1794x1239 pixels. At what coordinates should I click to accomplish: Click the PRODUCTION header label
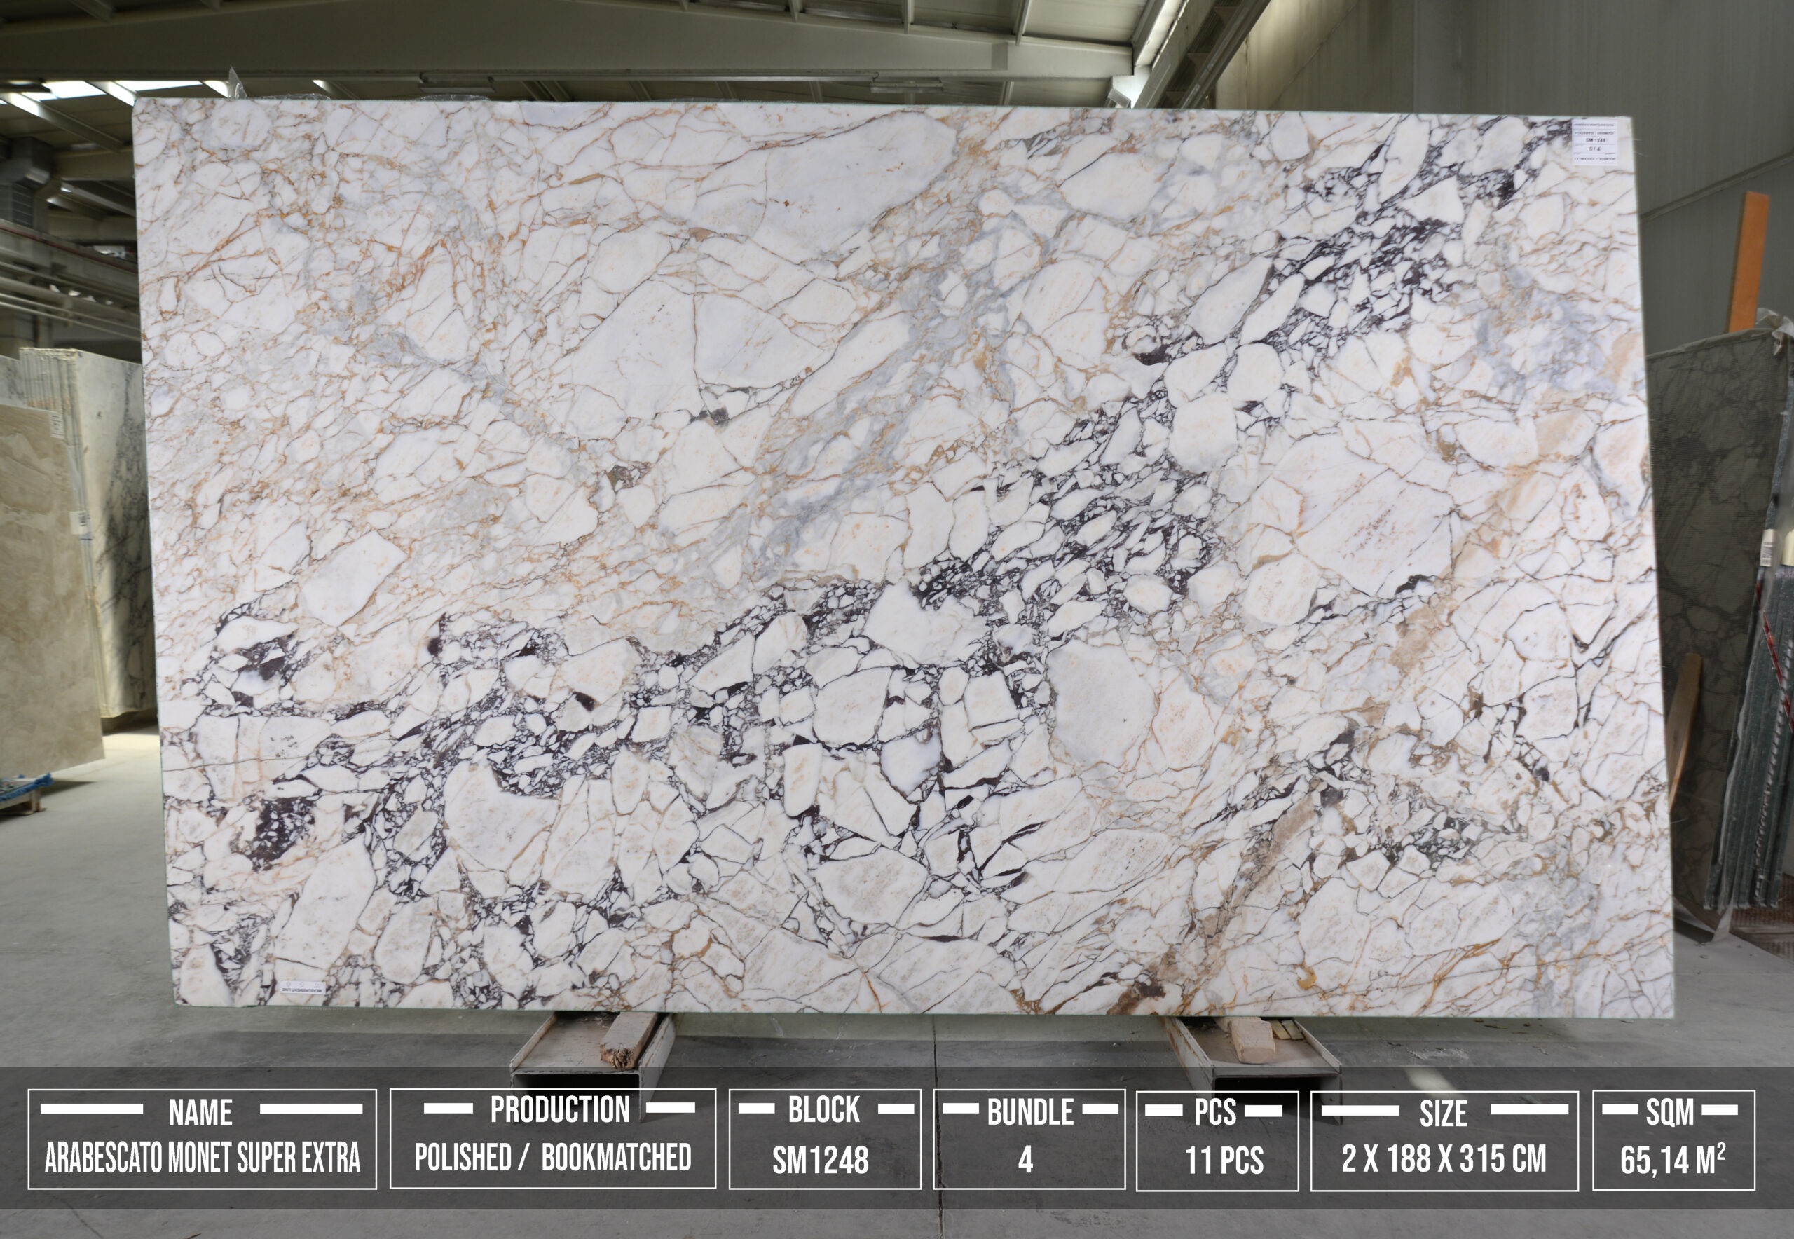[559, 1109]
